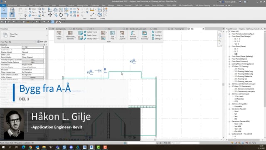The image size is (266, 150).
Task: Click the View Scale value field
Action: (32, 47)
